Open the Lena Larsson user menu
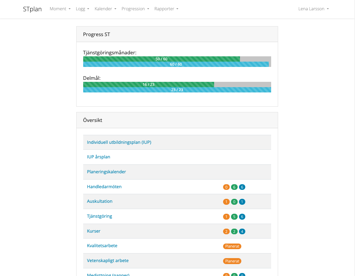Screen dimensions: 355x276 313,9
